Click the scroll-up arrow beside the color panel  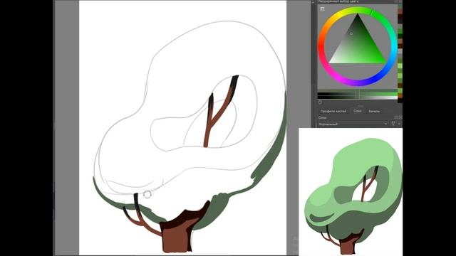coord(313,2)
